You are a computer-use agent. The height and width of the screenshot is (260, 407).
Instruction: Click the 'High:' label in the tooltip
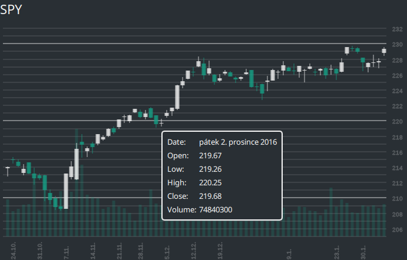pyautogui.click(x=177, y=182)
